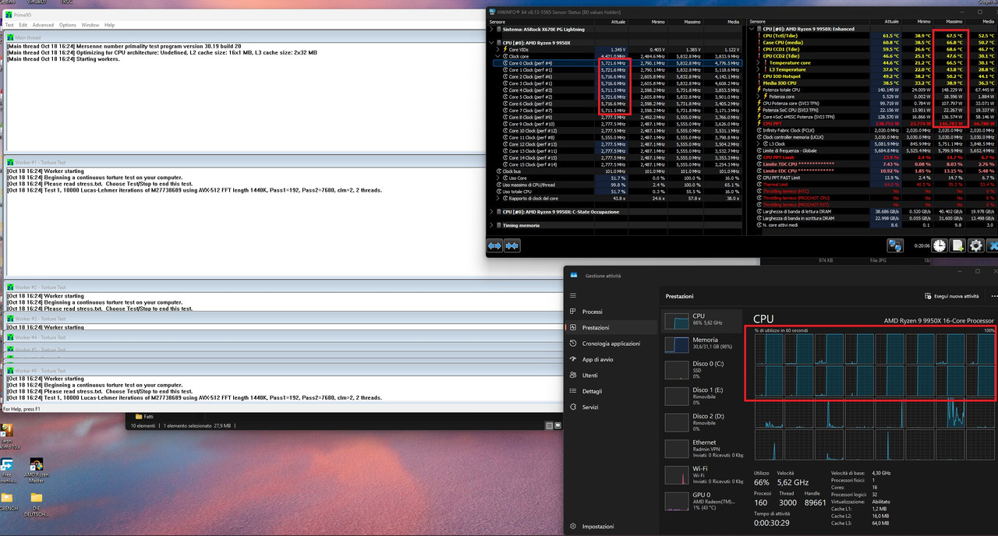
Task: Click the Servizi services icon
Action: (x=574, y=407)
